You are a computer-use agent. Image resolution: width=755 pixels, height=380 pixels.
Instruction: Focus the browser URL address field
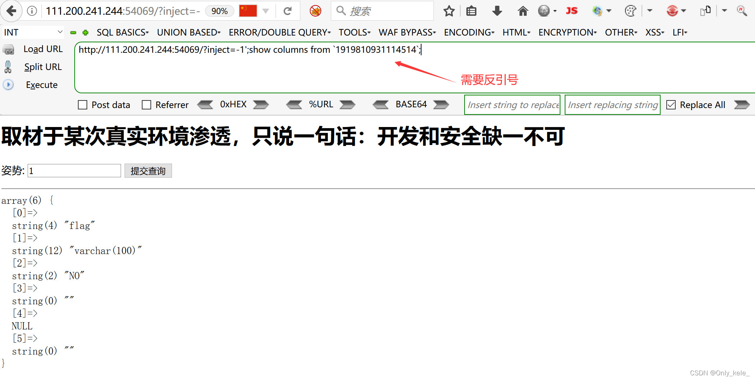click(x=122, y=11)
